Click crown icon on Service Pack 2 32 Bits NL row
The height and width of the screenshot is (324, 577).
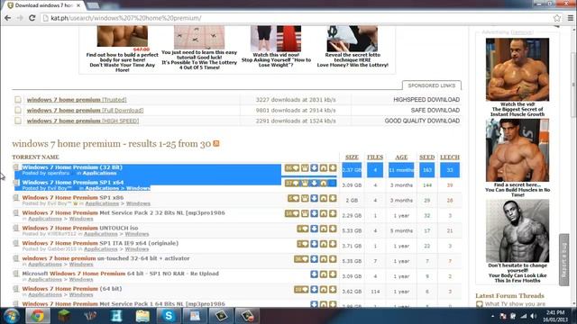pyautogui.click(x=305, y=213)
